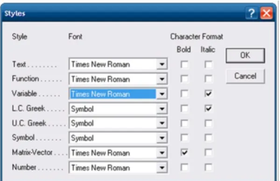Screen dimensions: 280x181
Task: Check Italic for Function style
Action: click(209, 79)
